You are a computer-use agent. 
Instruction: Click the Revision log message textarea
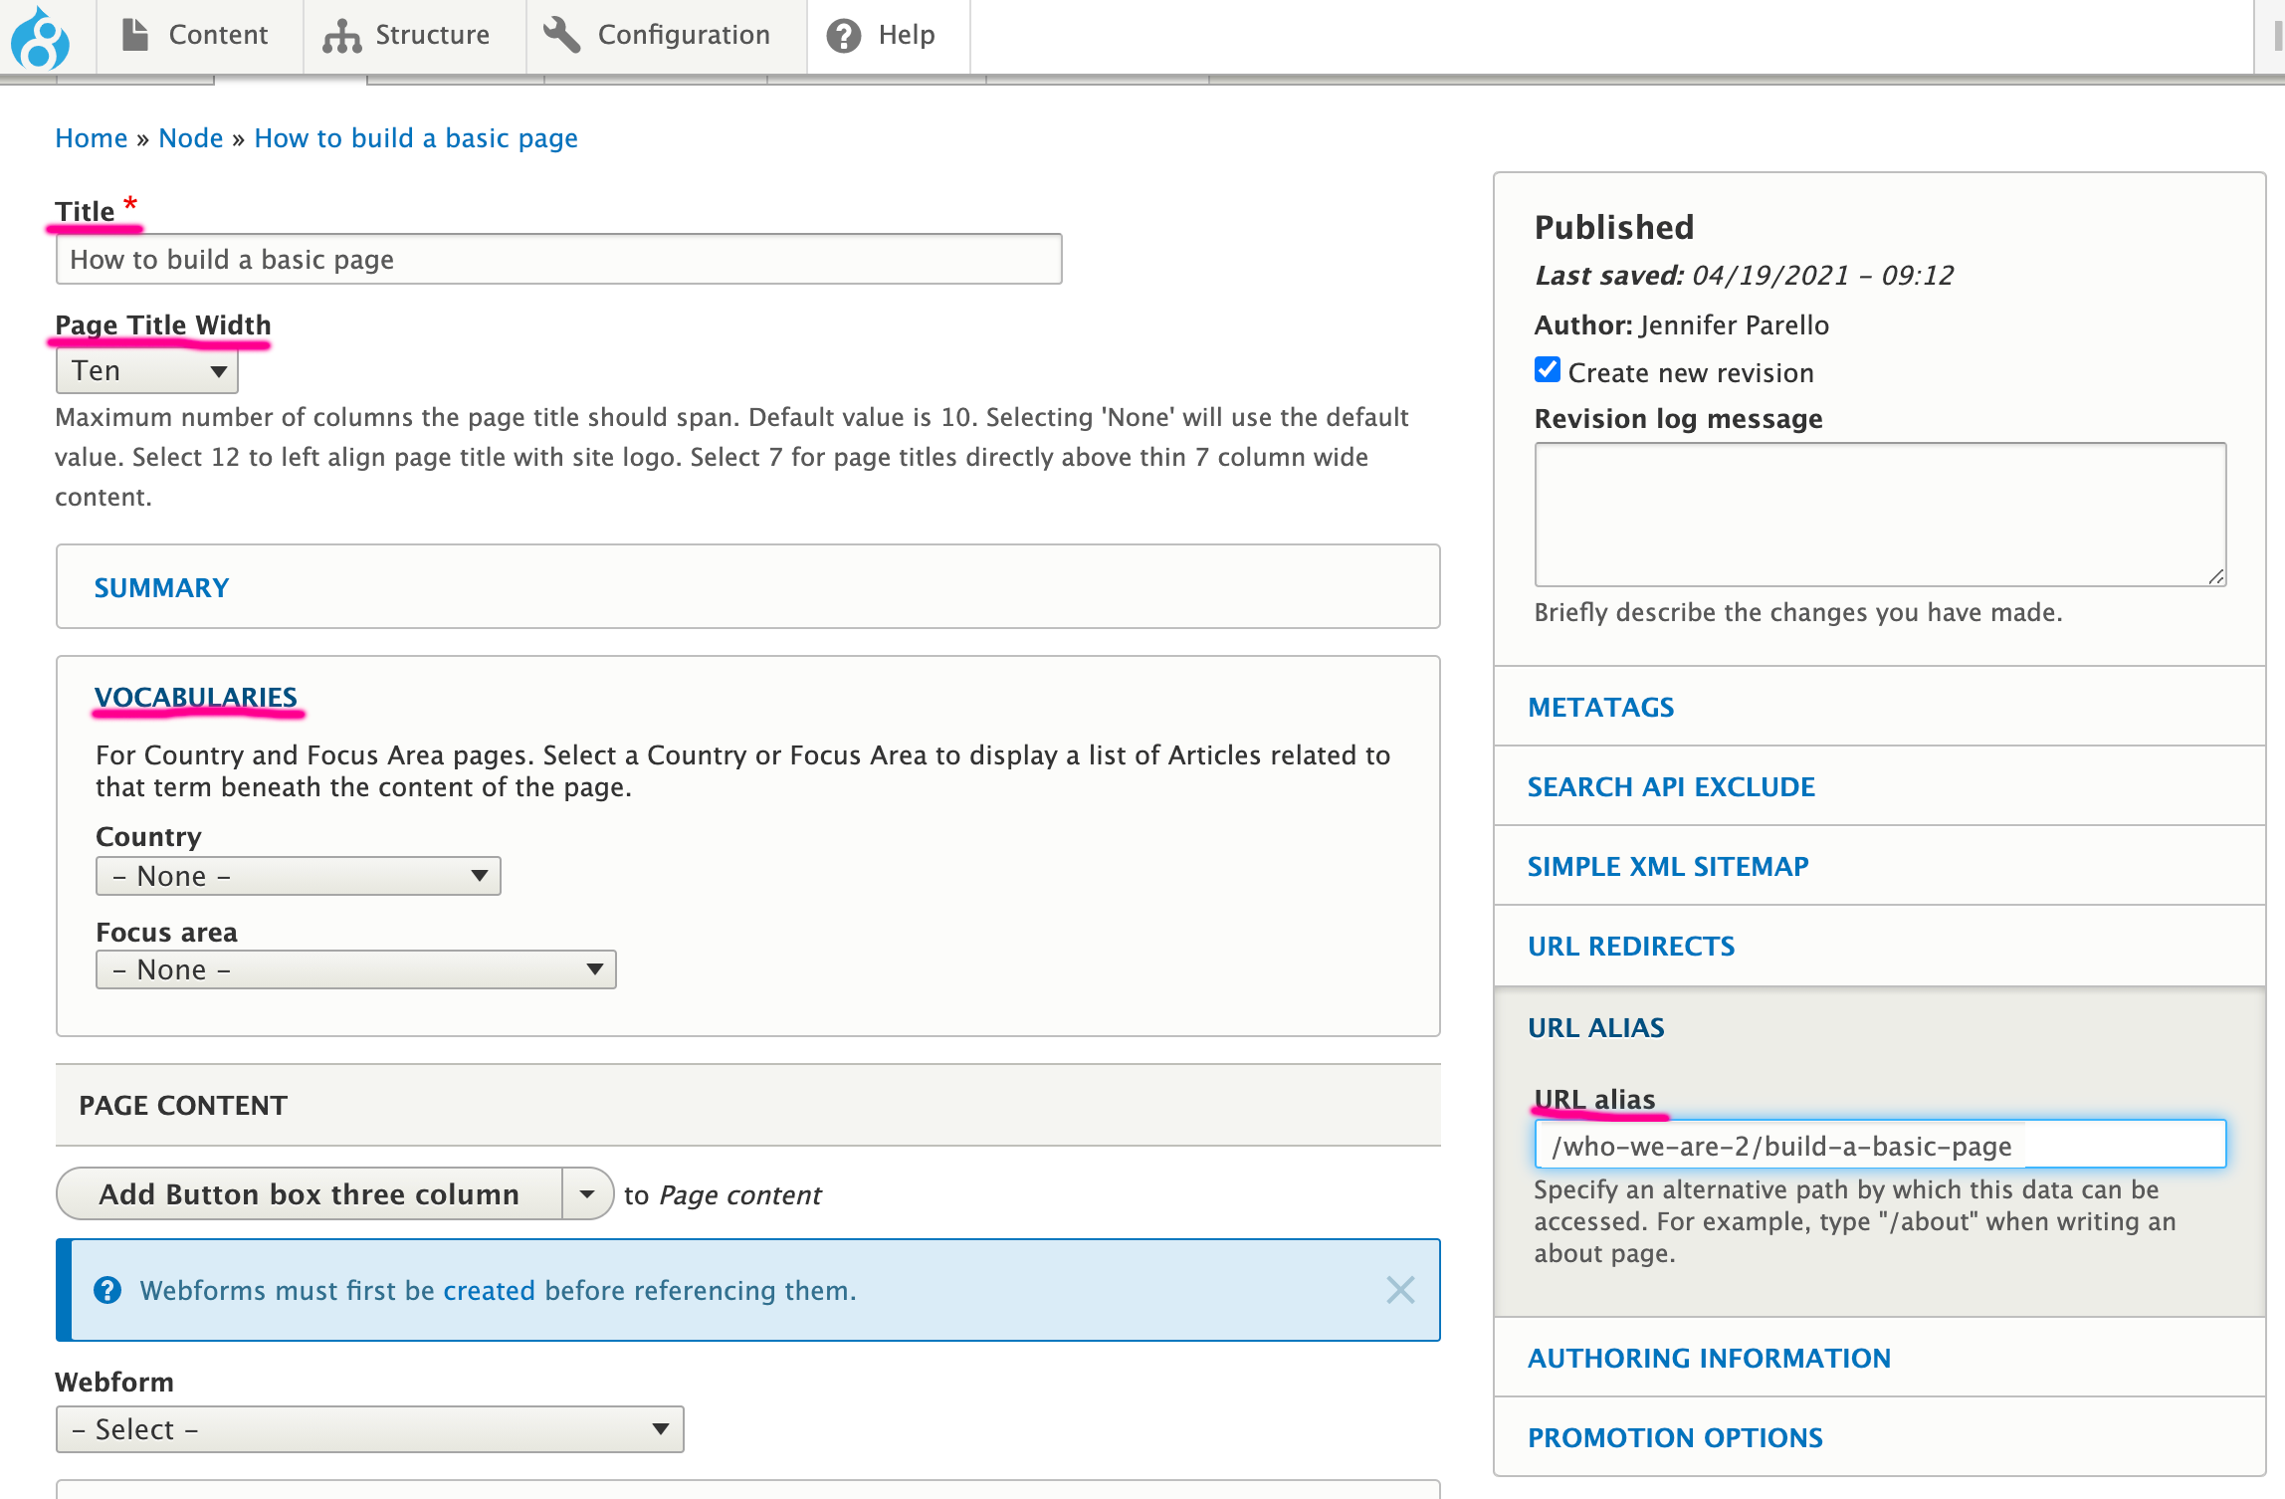pyautogui.click(x=1880, y=515)
